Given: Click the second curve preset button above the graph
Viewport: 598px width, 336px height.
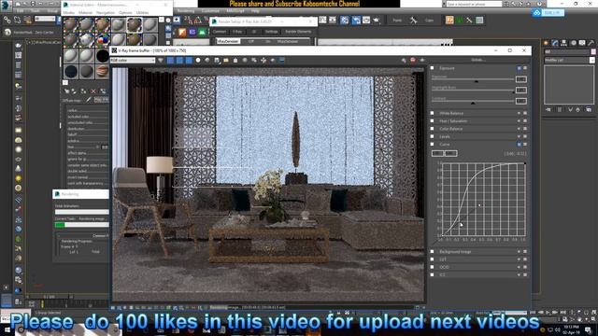Looking at the screenshot, I should point(450,153).
